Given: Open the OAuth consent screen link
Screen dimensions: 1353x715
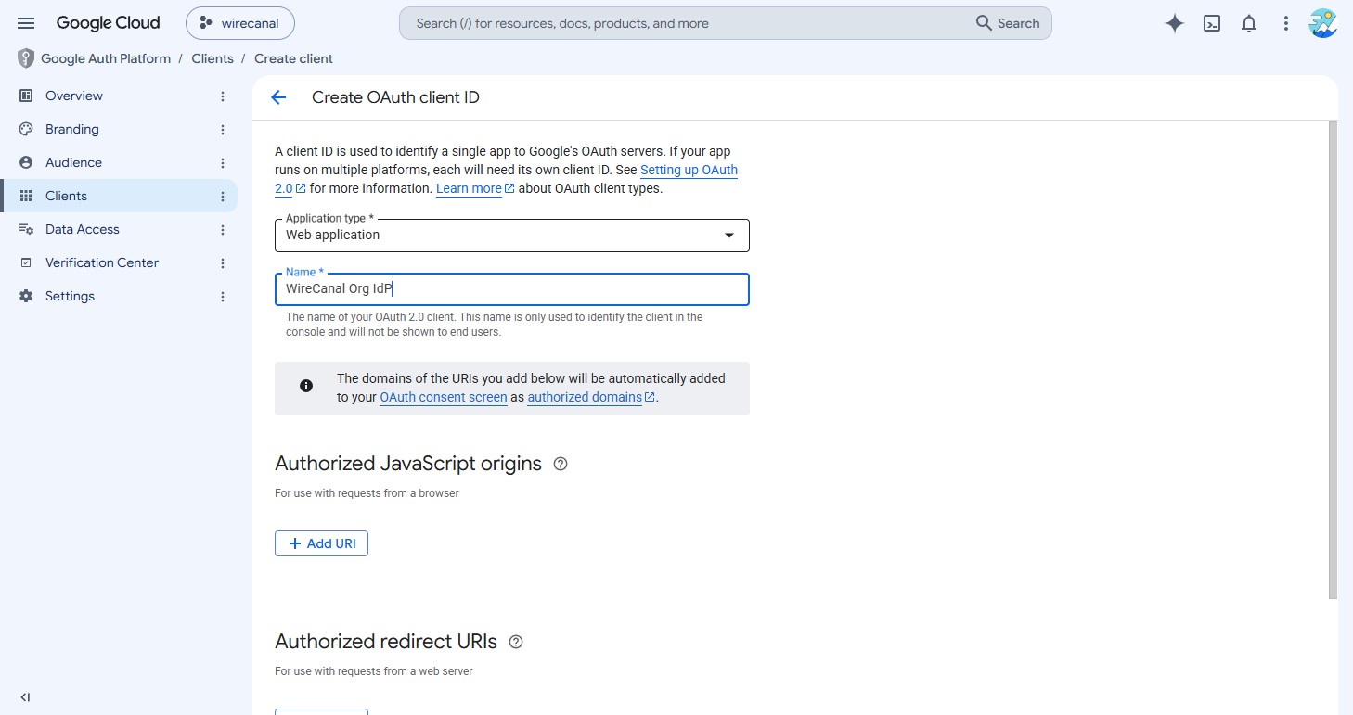Looking at the screenshot, I should coord(444,397).
